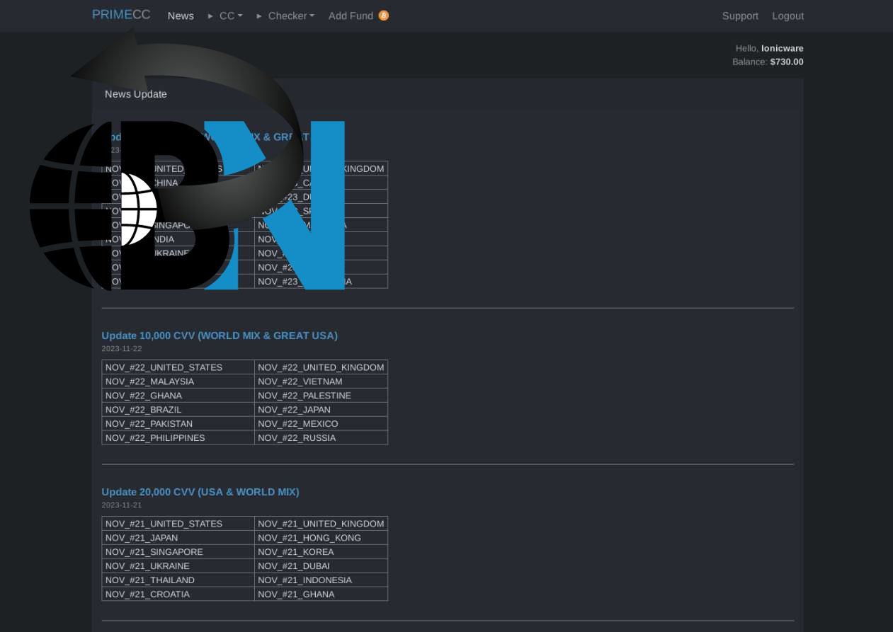This screenshot has height=632, width=893.
Task: Click the triangle arrow before CC
Action: tap(210, 16)
